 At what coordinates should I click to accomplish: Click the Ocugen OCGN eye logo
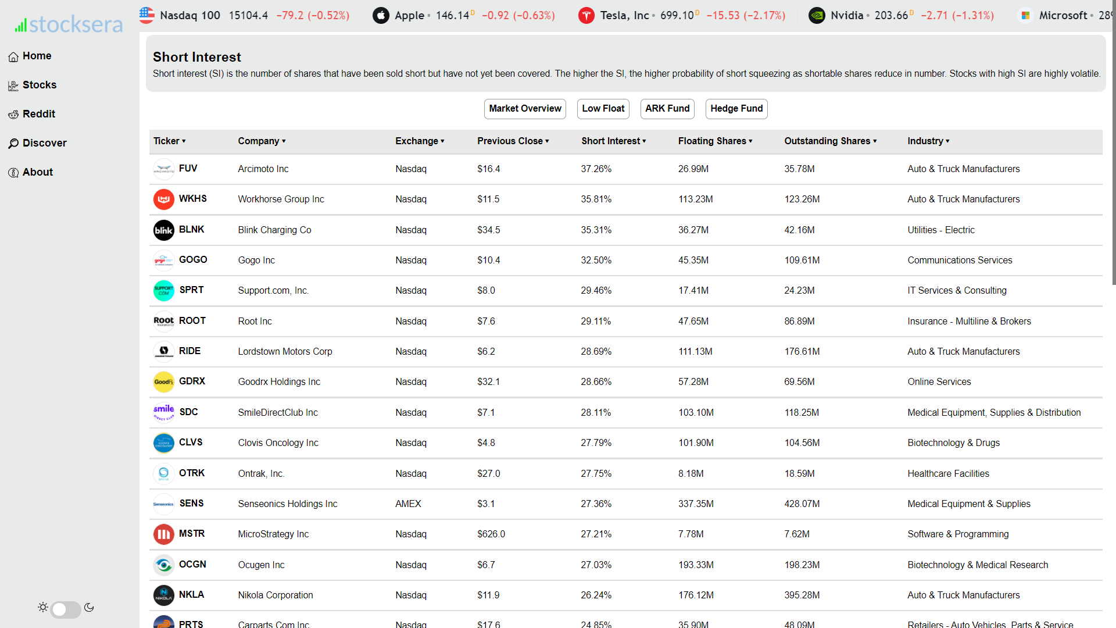coord(163,565)
